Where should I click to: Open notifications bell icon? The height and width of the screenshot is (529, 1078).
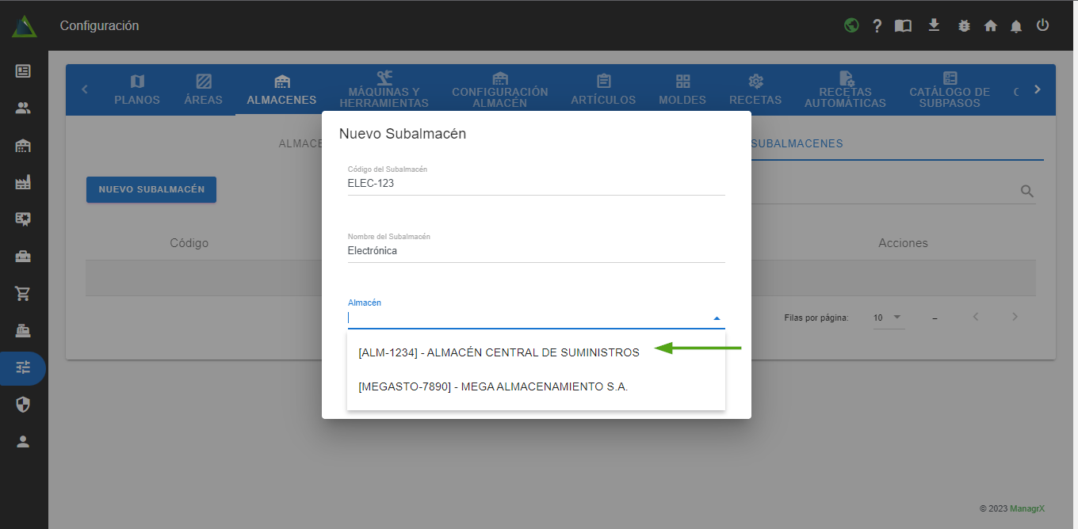(1016, 25)
